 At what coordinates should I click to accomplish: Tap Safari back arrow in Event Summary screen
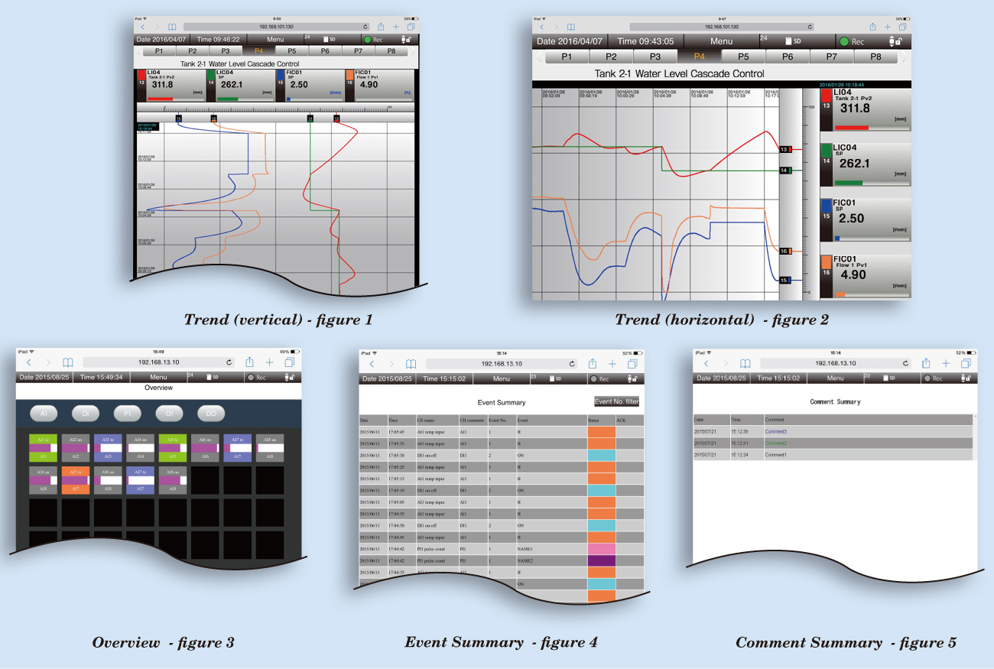pos(371,364)
